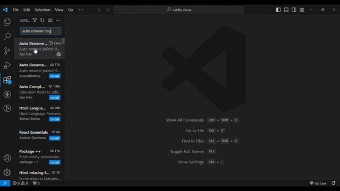Expand the overflow menu ellipsis in menu bar

[x=81, y=10]
